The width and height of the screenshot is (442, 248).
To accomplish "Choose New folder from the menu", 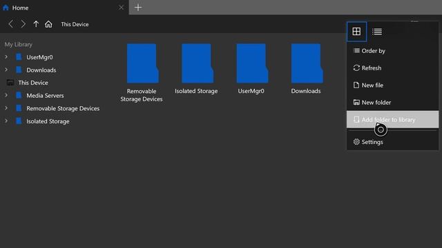I will click(392, 103).
